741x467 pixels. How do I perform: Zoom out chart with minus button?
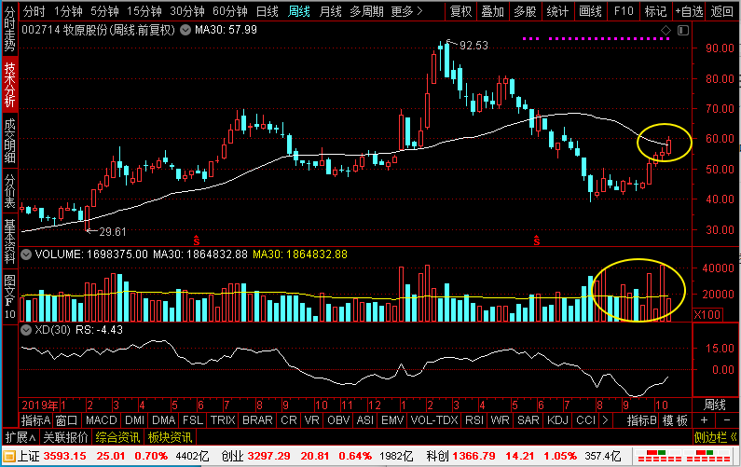[x=726, y=420]
